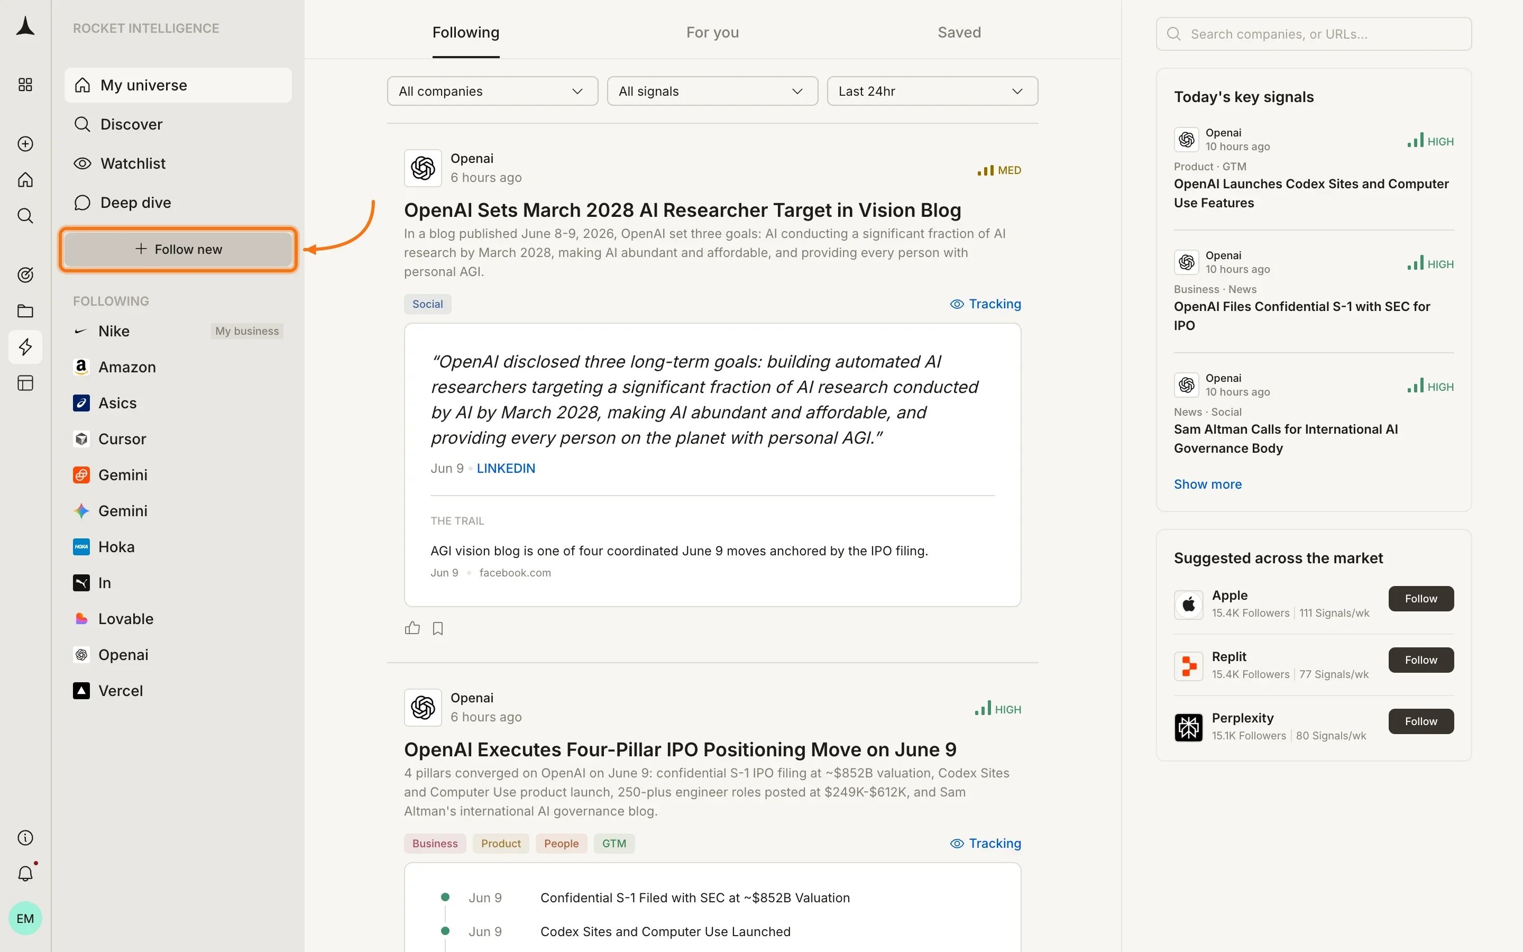
Task: Open Deep dive in the sidebar
Action: coord(178,203)
